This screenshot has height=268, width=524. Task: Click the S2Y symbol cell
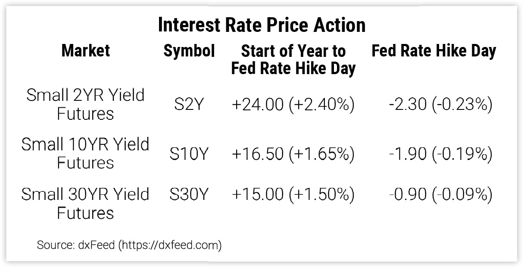(189, 105)
